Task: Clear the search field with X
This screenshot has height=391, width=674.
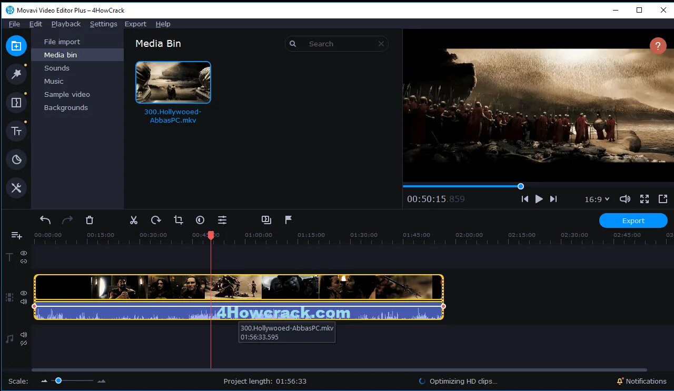Action: click(x=381, y=44)
